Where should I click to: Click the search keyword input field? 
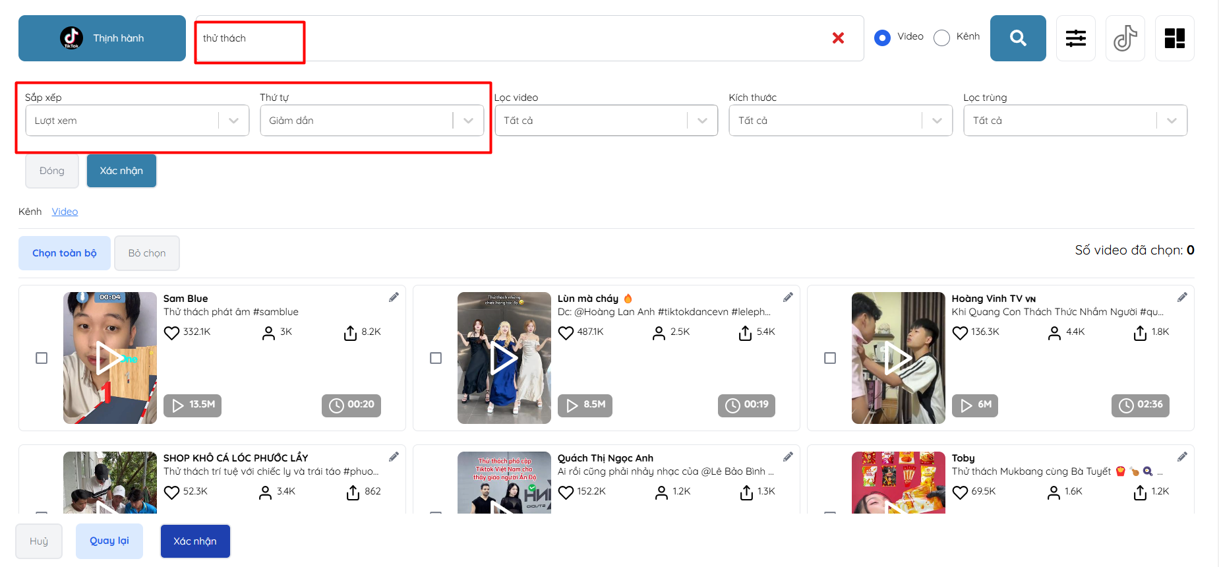[x=514, y=38]
